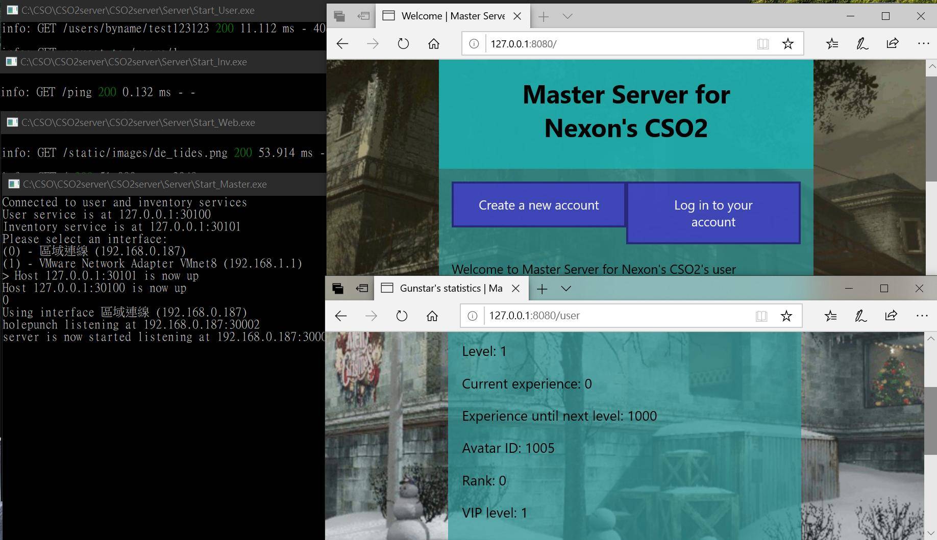Show site info icon for 127.0.0.1:8080/user
The height and width of the screenshot is (540, 937).
[x=473, y=316]
